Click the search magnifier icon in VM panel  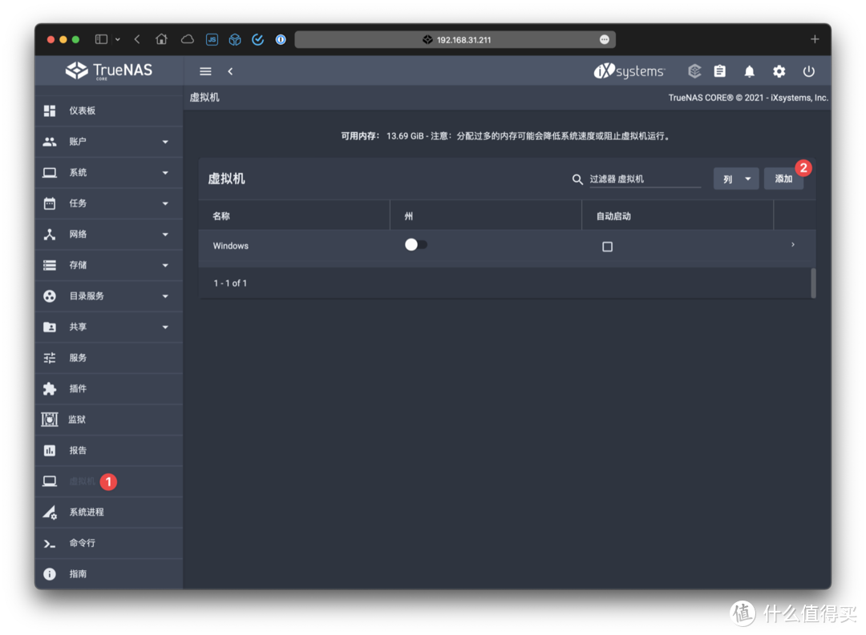tap(577, 179)
